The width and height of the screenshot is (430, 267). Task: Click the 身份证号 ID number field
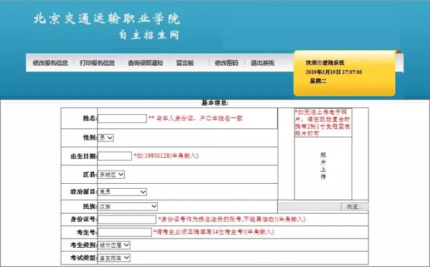[x=127, y=219]
